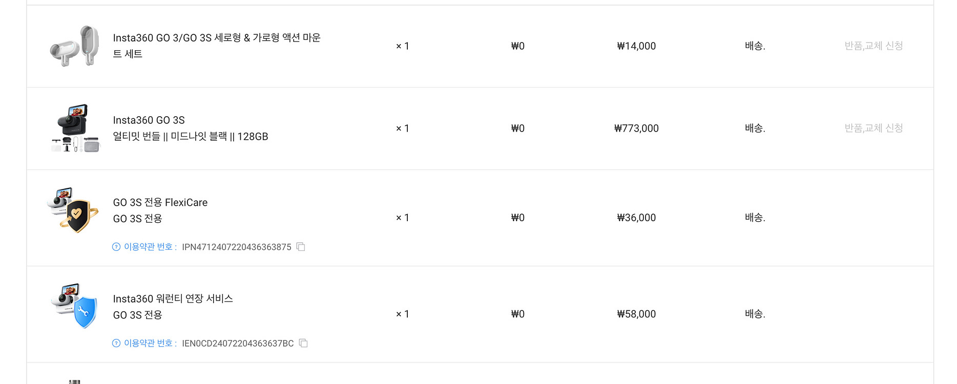957x384 pixels.
Task: Open the GO 3S 전용 FlexiCare title
Action: pyautogui.click(x=160, y=203)
